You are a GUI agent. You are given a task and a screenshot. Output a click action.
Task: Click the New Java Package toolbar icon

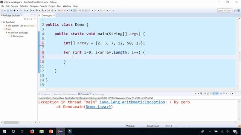[x=49, y=10]
